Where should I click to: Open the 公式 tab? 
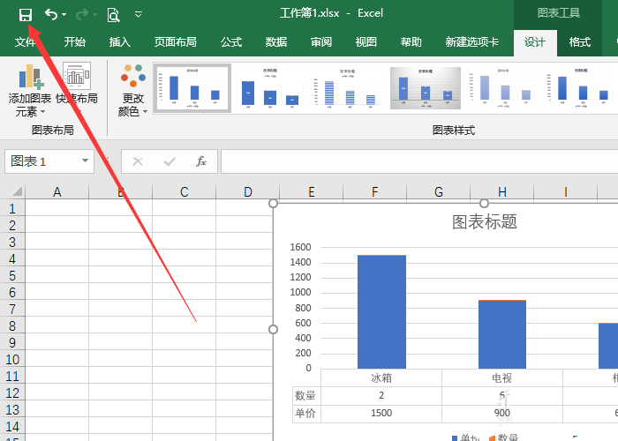(231, 42)
